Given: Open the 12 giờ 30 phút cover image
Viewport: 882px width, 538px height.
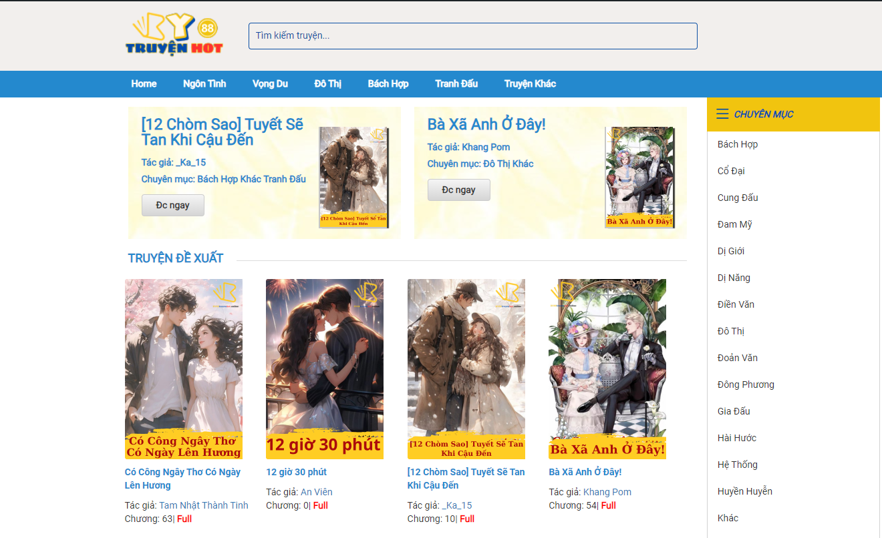Looking at the screenshot, I should tap(325, 368).
